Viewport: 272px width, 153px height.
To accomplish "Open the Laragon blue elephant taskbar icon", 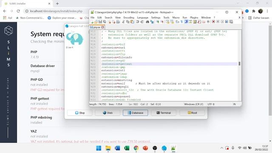I will 164,148.
